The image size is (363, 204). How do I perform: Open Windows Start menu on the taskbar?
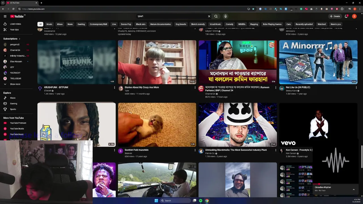156,201
